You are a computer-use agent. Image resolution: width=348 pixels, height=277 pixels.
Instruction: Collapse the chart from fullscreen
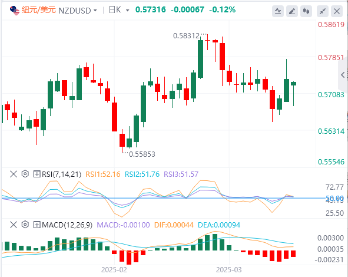tap(323, 11)
